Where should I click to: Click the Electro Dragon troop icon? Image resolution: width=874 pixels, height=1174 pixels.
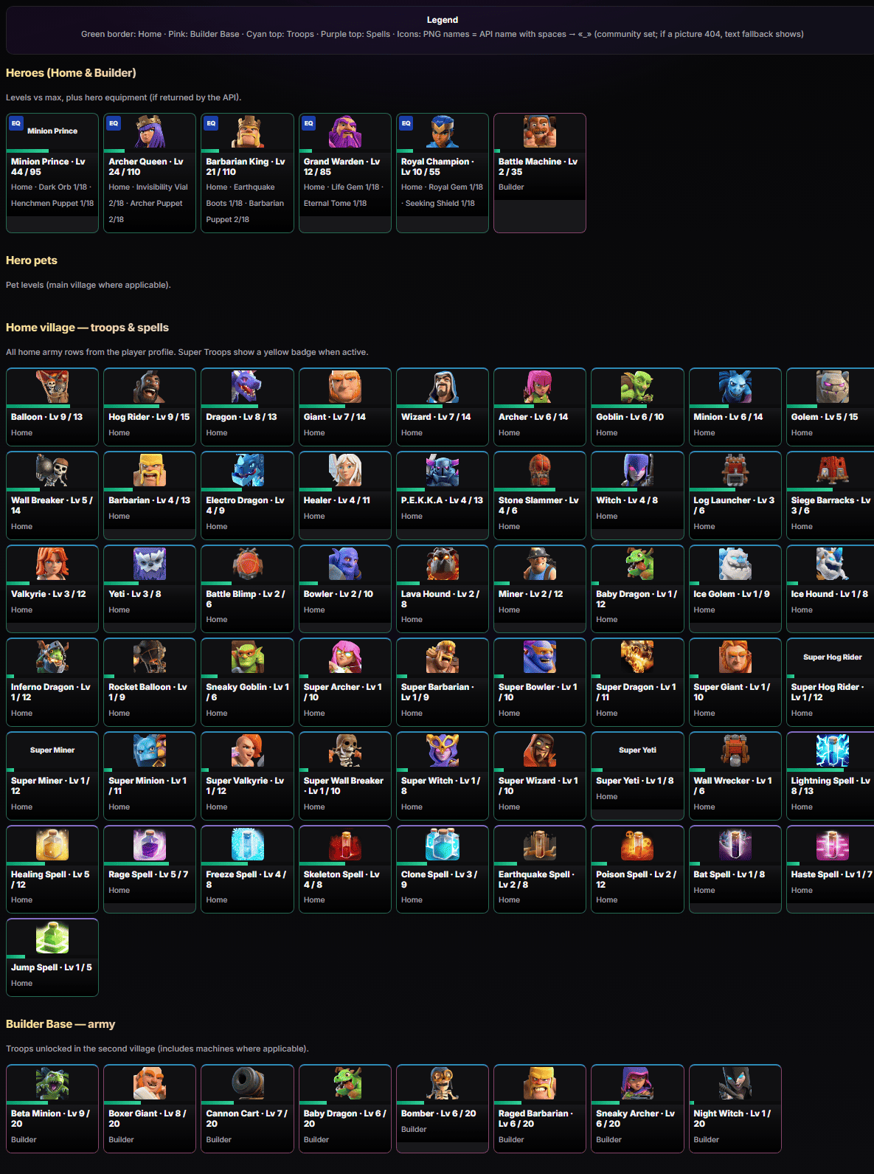tap(247, 470)
